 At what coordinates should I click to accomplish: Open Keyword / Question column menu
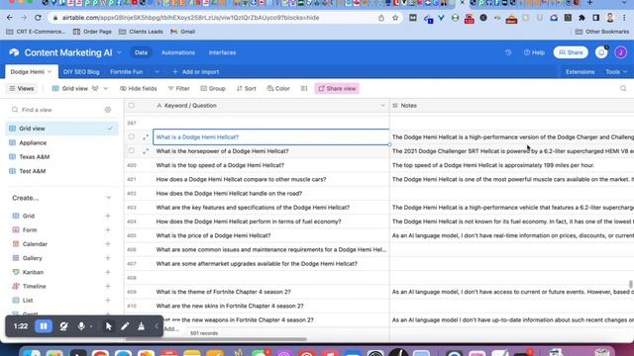[382, 106]
